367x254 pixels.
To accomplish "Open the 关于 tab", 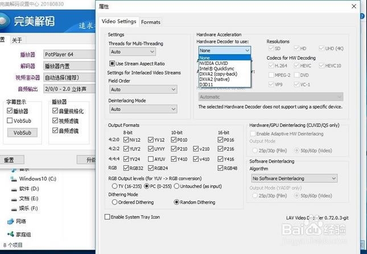I will (x=17, y=40).
